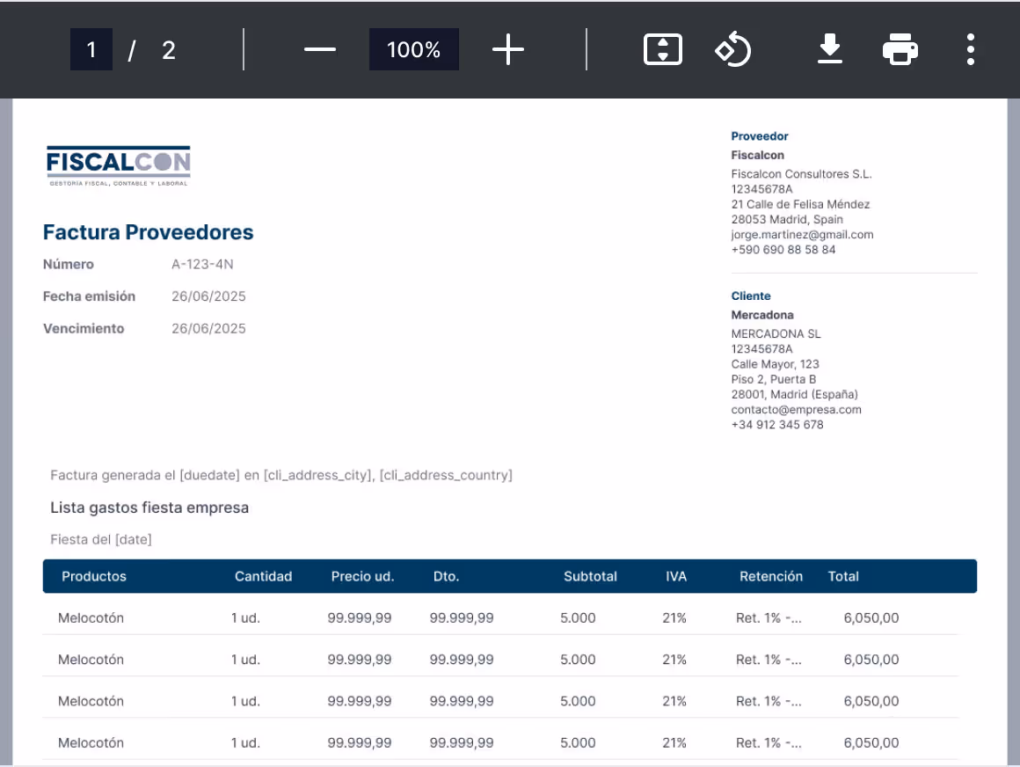Click the Proveedor section label
Viewport: 1020px width, 767px height.
759,136
